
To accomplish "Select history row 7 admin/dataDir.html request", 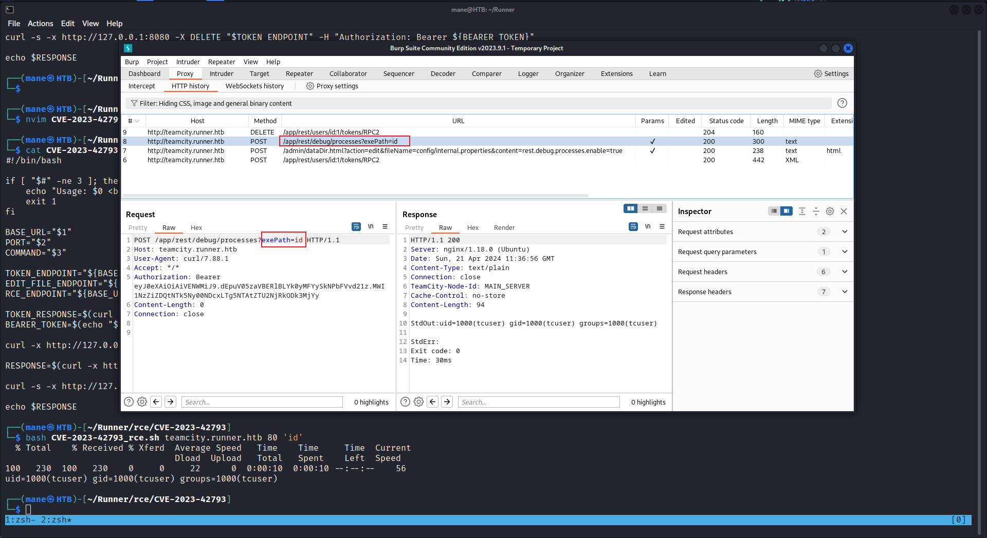I will point(487,150).
